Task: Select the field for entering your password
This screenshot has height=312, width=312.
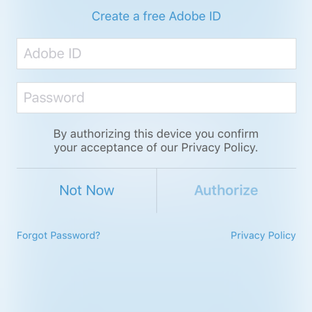Action: pos(156,98)
